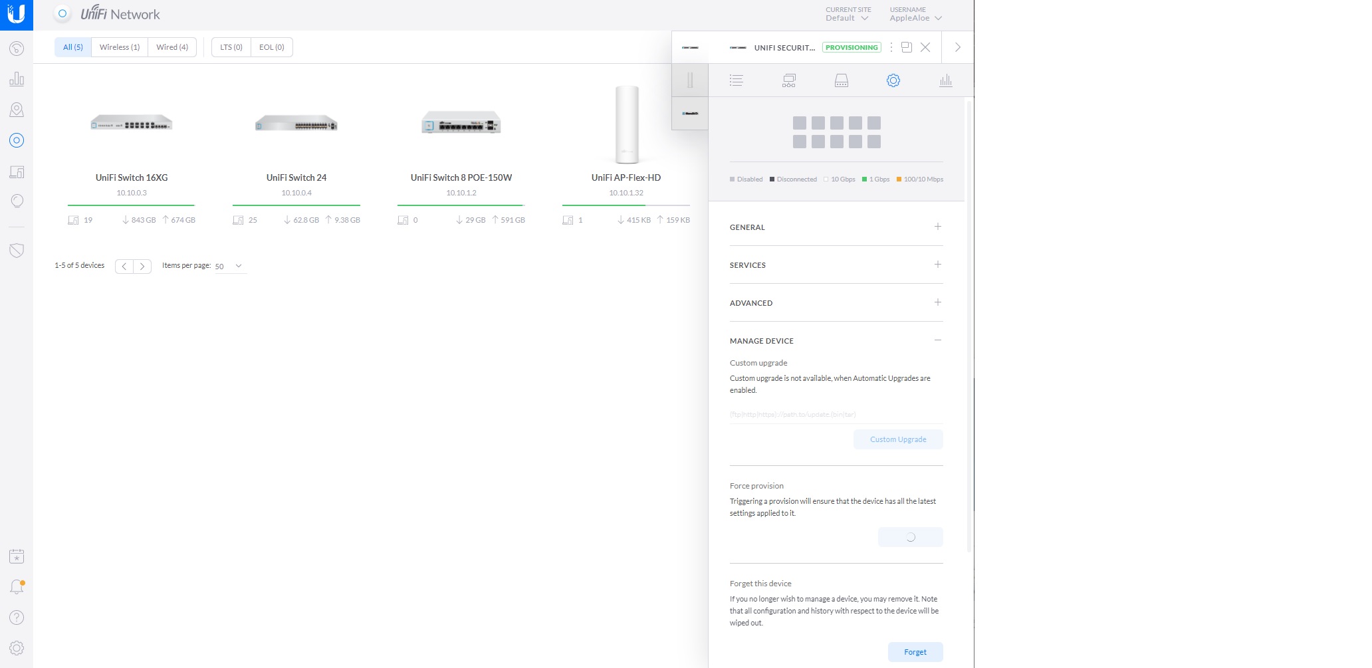Click the Forget device button

click(915, 652)
